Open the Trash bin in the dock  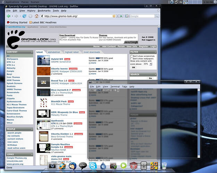click(x=164, y=166)
